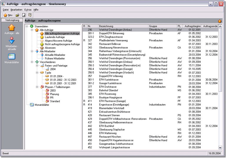Select Aktuelle Mitarbeiter tree node
Viewport: 226px width, 158px height.
pyautogui.click(x=55, y=55)
